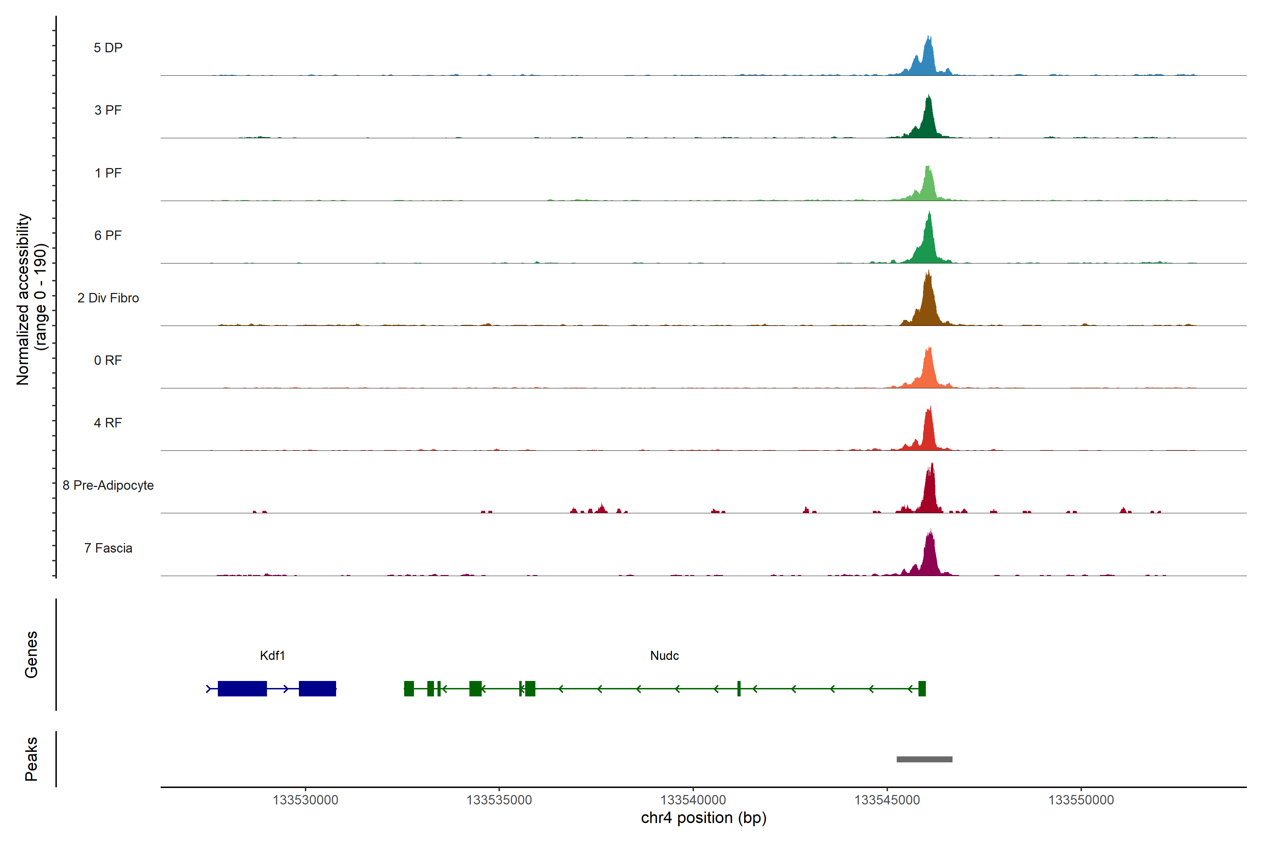Click the first large Kdf1 exon box
This screenshot has height=842, width=1263.
(x=242, y=688)
